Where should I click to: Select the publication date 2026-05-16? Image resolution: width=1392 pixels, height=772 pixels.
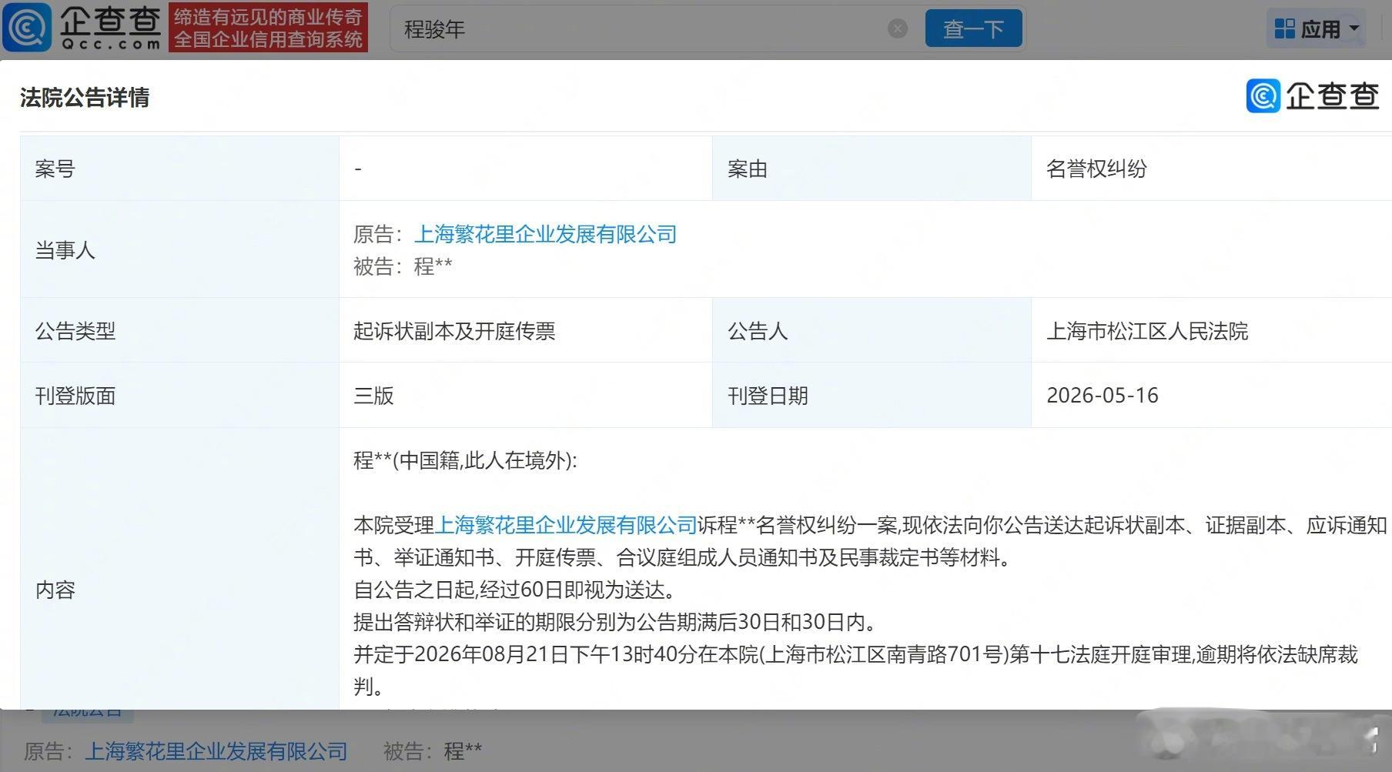click(1103, 396)
